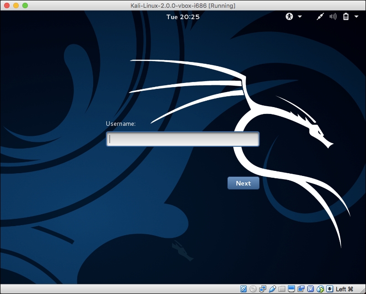Click the Username: label

click(x=120, y=124)
